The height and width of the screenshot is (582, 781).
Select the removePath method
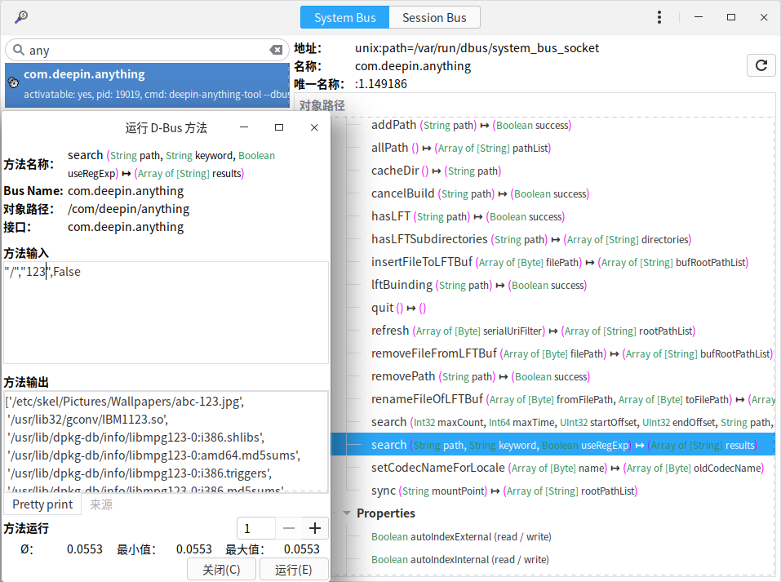(x=481, y=377)
